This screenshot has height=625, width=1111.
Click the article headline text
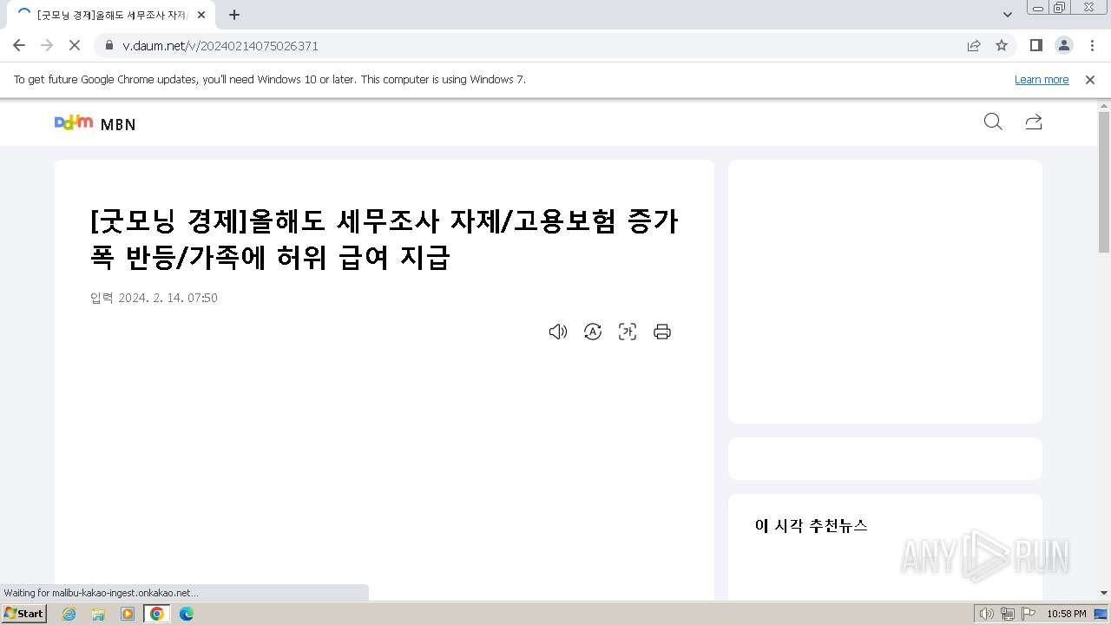coord(385,239)
